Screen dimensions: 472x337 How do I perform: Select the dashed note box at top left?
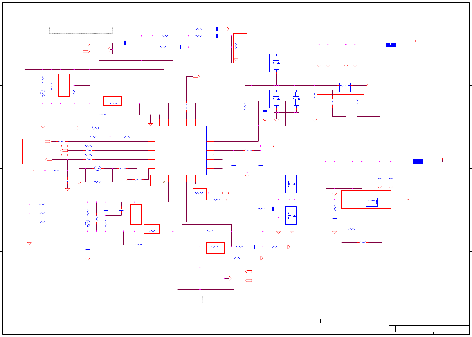tap(81, 30)
